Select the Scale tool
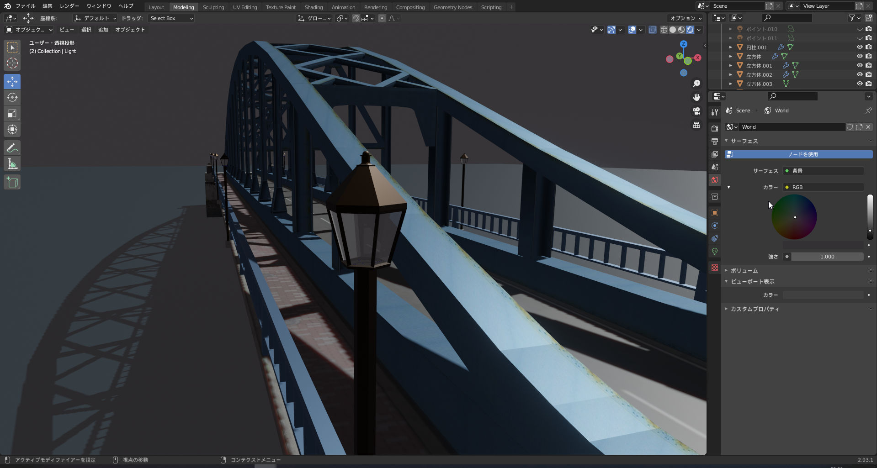The image size is (877, 468). (x=12, y=114)
